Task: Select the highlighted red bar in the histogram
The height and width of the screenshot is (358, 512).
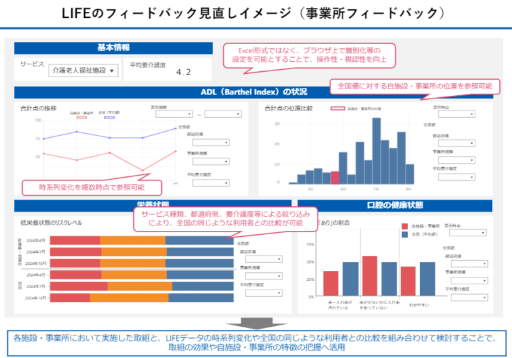Action: pos(335,178)
